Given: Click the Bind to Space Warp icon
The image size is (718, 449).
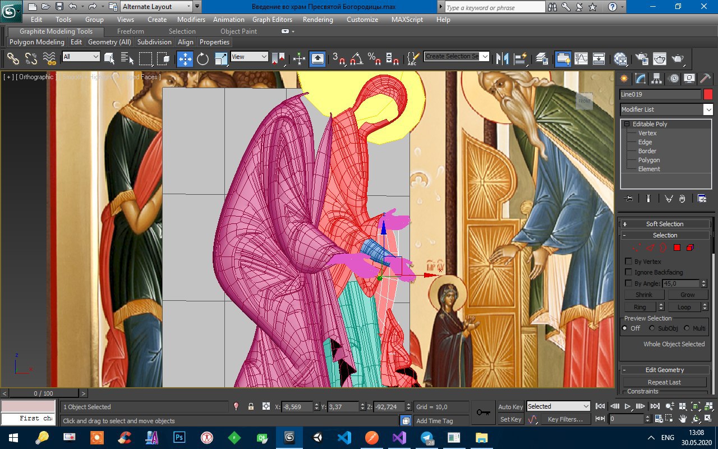Looking at the screenshot, I should pyautogui.click(x=49, y=58).
